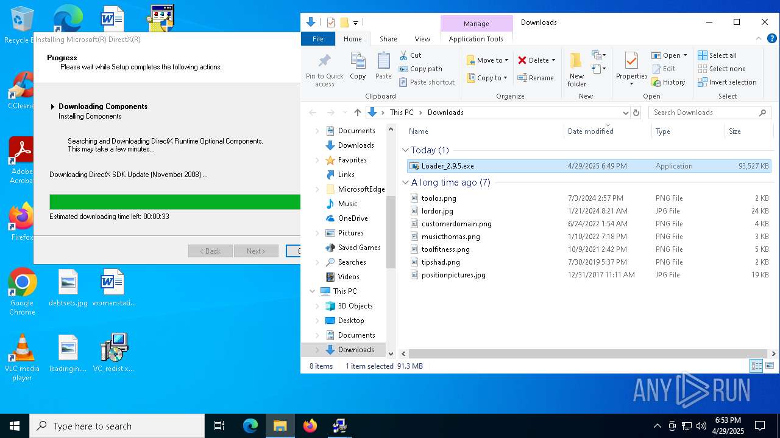Select VC_redist desktop installer icon
Image resolution: width=780 pixels, height=438 pixels.
click(113, 353)
